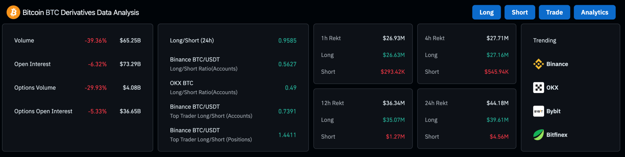This screenshot has height=157, width=625.
Task: Click the Long/Short (24h) label
Action: pyautogui.click(x=192, y=40)
